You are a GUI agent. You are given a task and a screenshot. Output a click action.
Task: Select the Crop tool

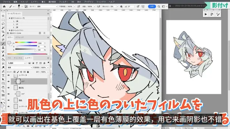coord(3,32)
